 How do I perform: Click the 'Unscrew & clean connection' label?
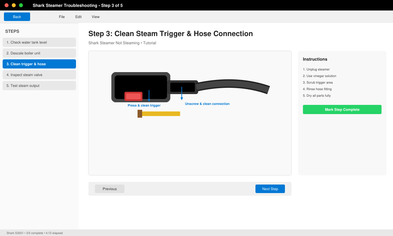pyautogui.click(x=207, y=104)
